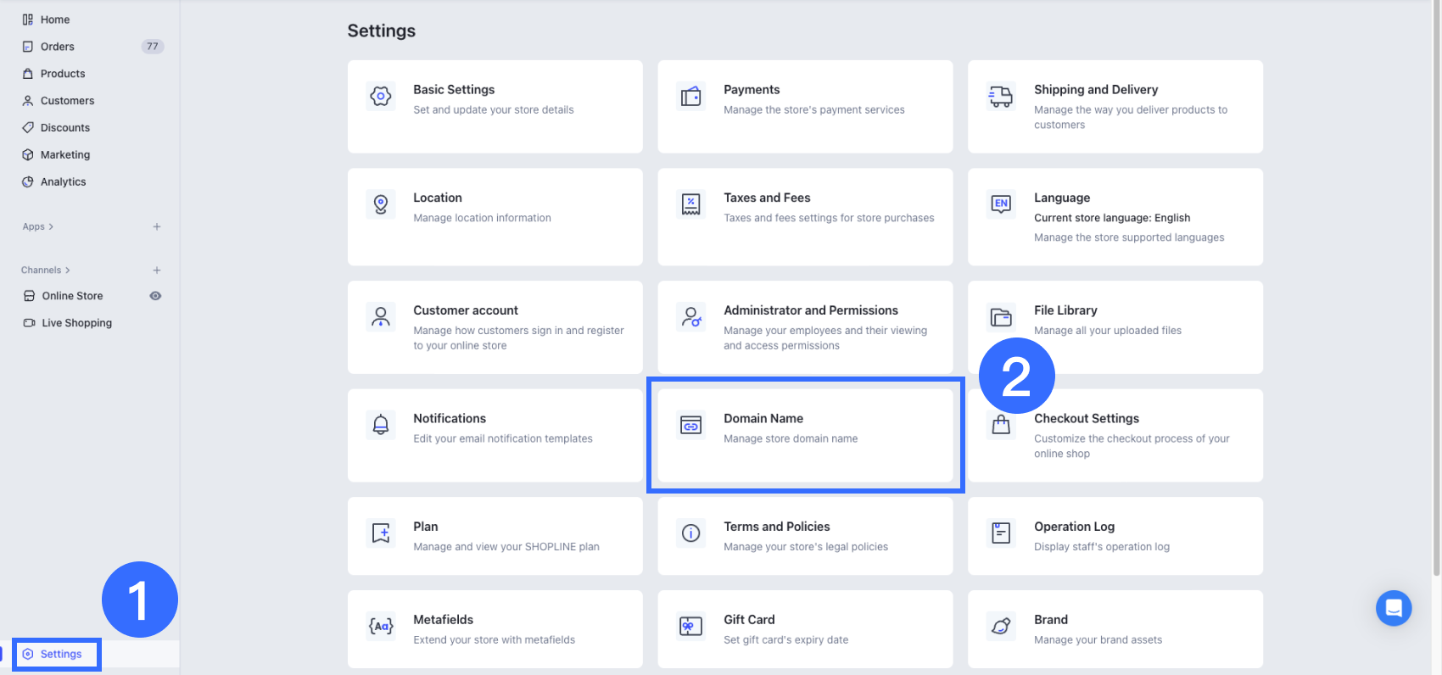The image size is (1442, 675).
Task: Click the Administrator and Permissions icon
Action: 691,317
